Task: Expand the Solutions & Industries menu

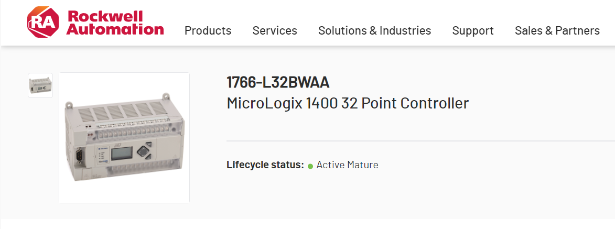Action: (374, 31)
